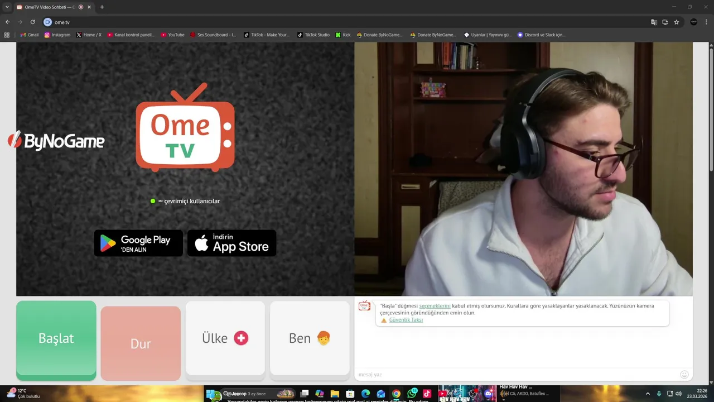
Task: Show hidden system tray icons
Action: pos(648,394)
